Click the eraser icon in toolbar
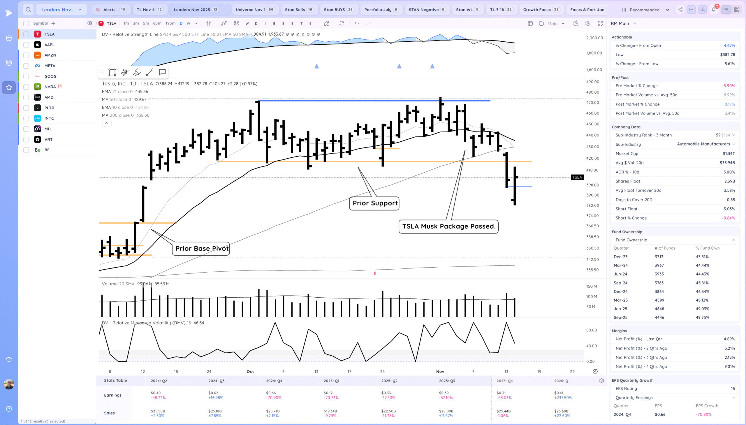The height and width of the screenshot is (425, 746). (326, 23)
